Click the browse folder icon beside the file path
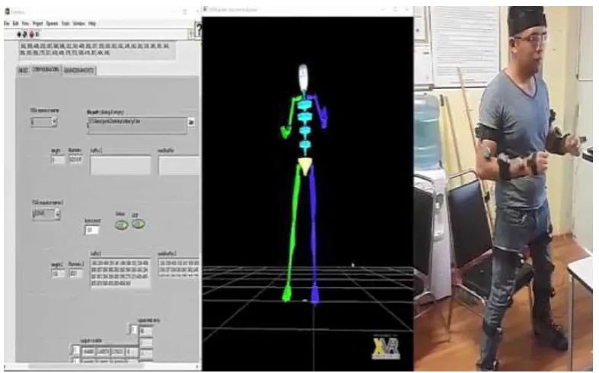The height and width of the screenshot is (373, 599). [x=191, y=122]
